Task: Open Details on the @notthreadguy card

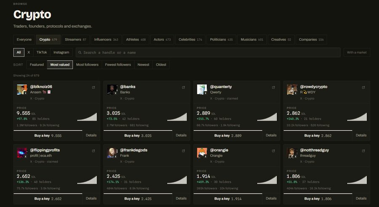Action: click(361, 198)
